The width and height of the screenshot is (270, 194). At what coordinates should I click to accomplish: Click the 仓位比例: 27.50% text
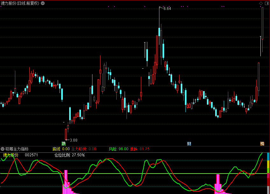pyautogui.click(x=69, y=155)
